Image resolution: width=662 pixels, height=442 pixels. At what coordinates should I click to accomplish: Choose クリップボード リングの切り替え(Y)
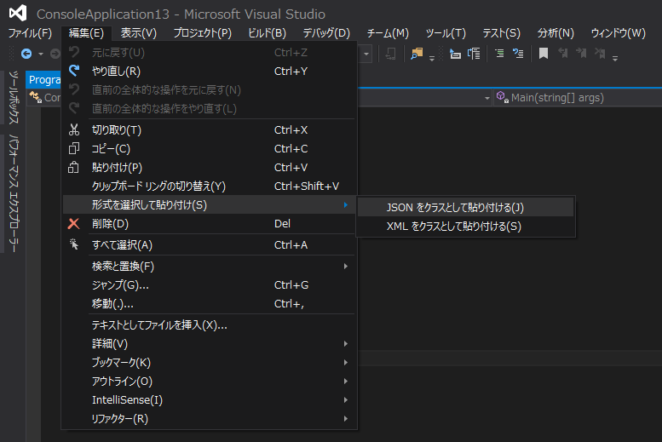click(210, 187)
